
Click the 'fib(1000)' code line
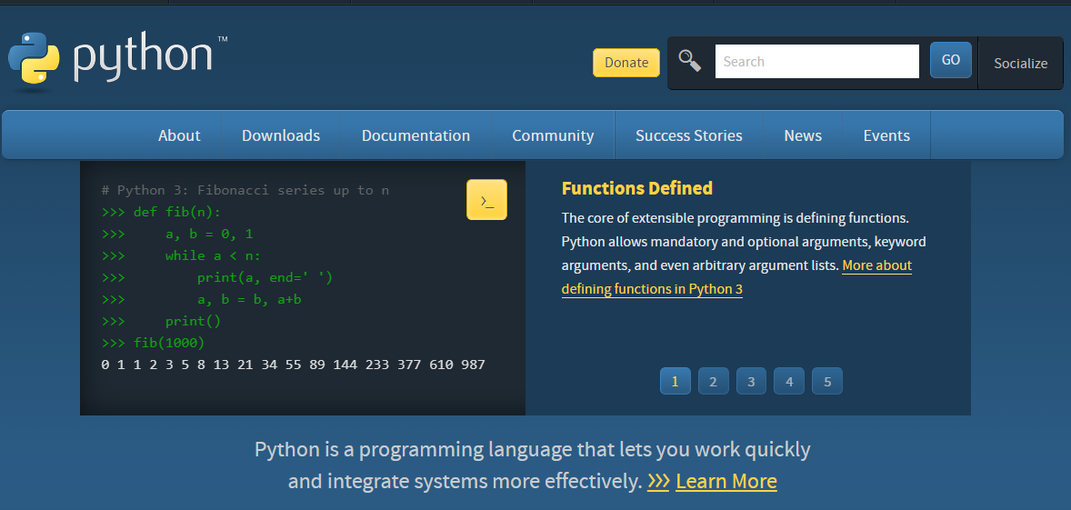(x=153, y=343)
